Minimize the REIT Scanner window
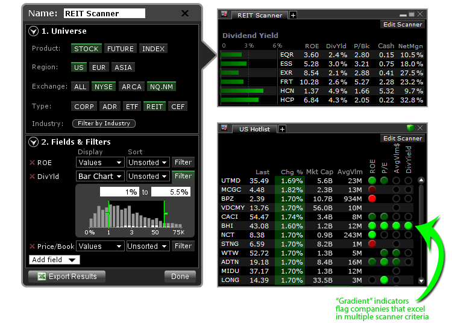Viewport: 452px width, 323px height. 403,14
